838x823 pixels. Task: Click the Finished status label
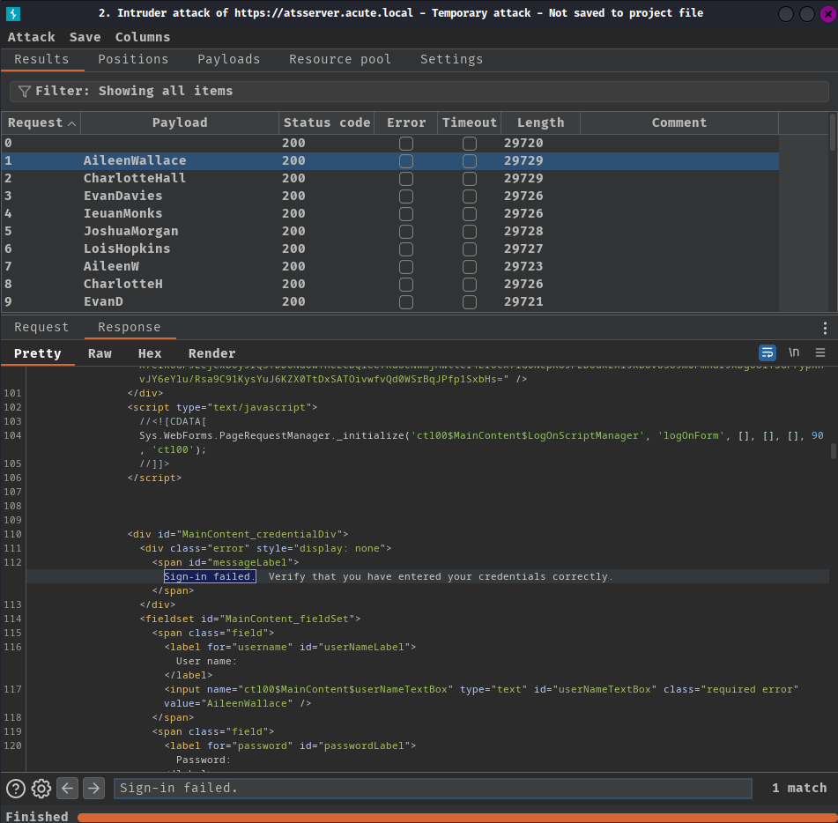tap(37, 817)
